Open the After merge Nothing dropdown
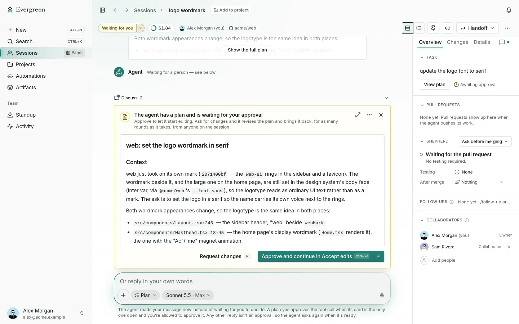This screenshot has height=324, width=519. (479, 182)
